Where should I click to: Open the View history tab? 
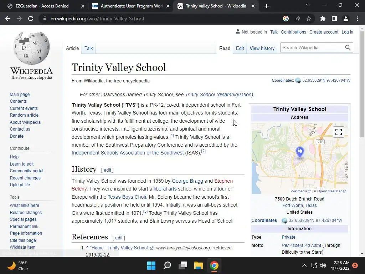(262, 48)
